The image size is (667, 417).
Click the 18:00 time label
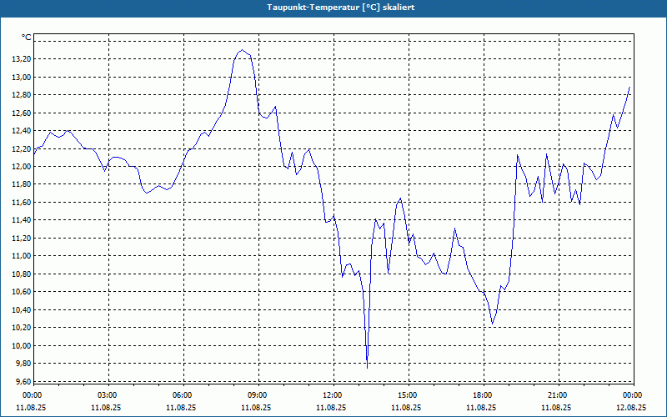coord(482,395)
